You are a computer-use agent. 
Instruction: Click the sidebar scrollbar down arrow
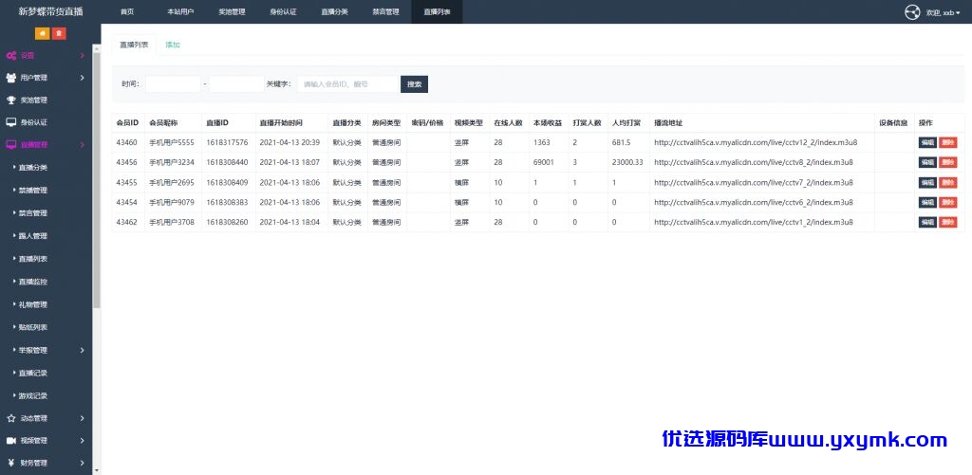[x=96, y=470]
